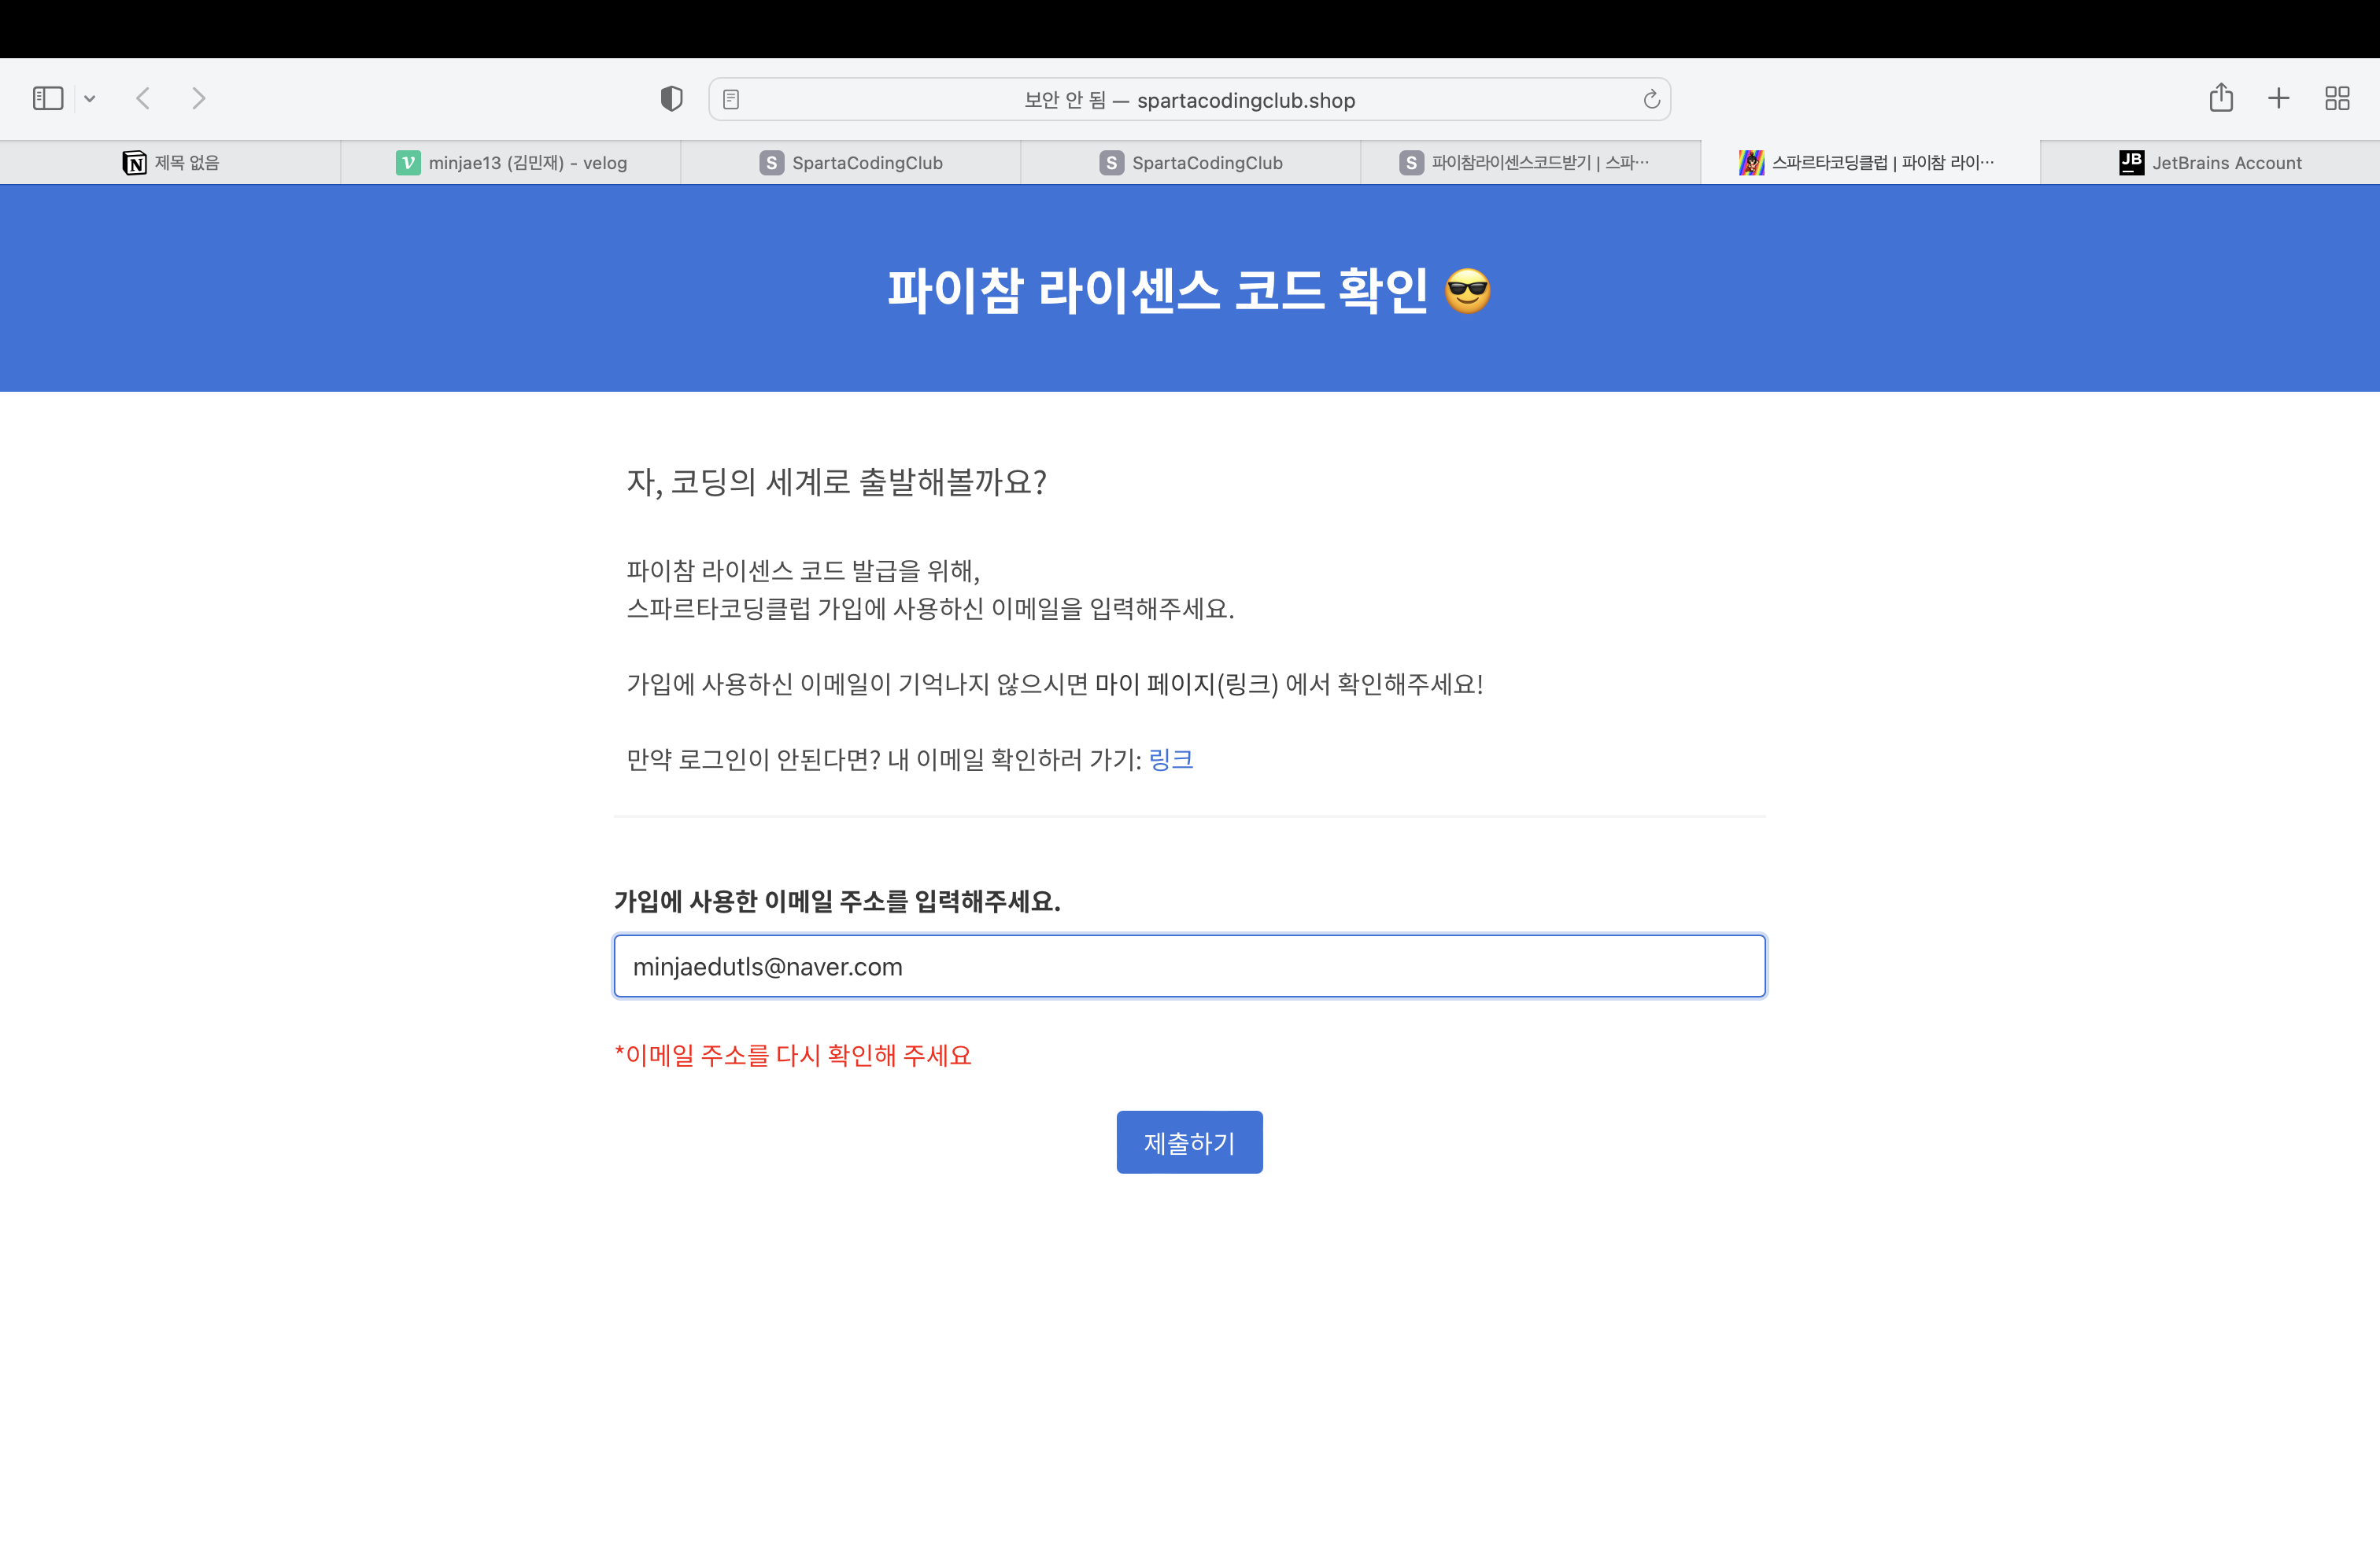Switch to the 파이참라이센스코드받기 tab
2380x1545 pixels.
coord(1530,162)
